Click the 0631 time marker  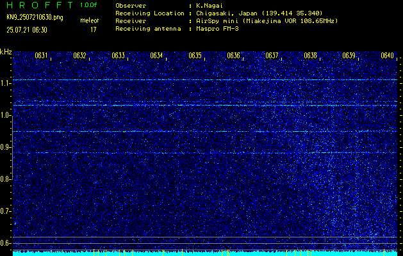click(x=41, y=56)
